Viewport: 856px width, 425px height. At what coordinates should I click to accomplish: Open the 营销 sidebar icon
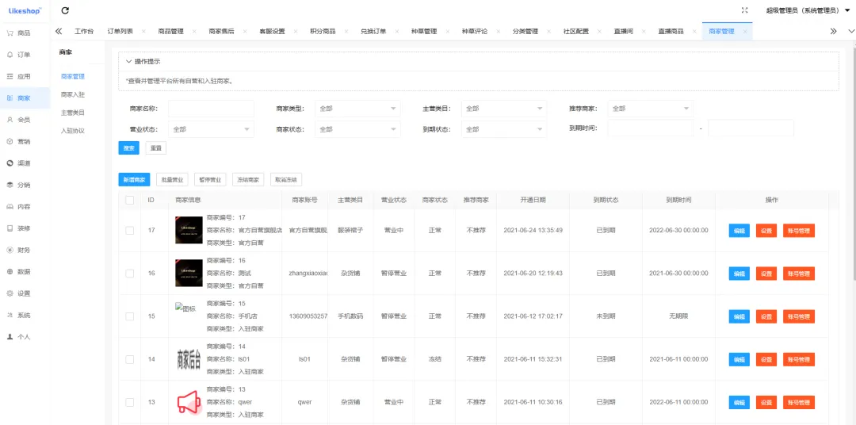point(10,141)
